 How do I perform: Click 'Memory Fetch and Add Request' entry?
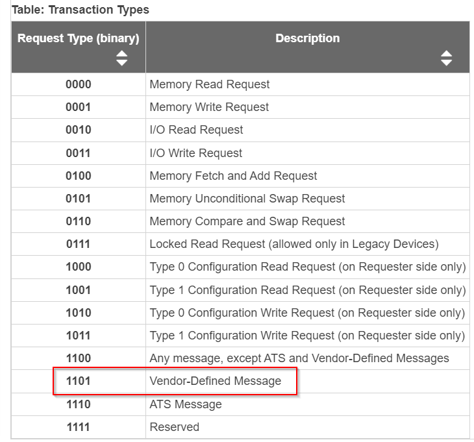pos(233,176)
